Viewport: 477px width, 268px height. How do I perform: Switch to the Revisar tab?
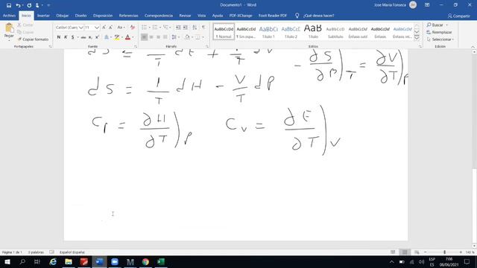pos(185,16)
